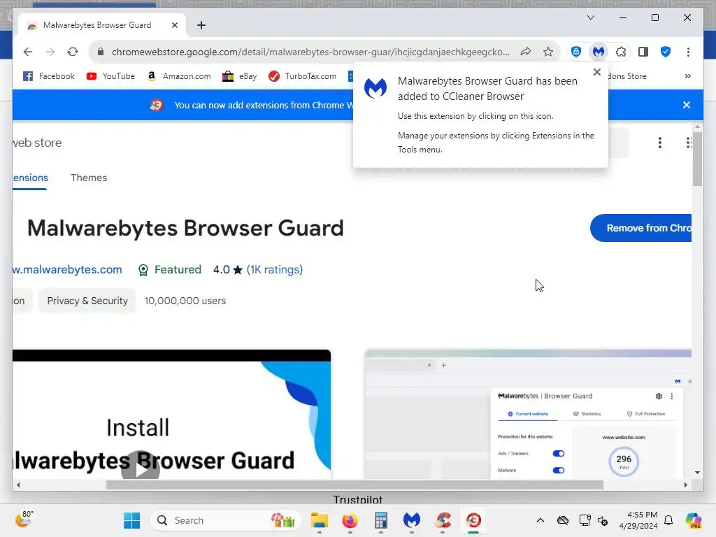Click the forward navigation arrow
Screen dimensions: 716x537
coord(50,52)
